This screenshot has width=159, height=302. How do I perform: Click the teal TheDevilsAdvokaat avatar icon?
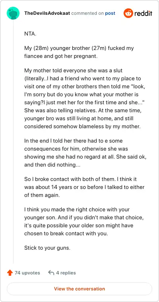pos(13,13)
